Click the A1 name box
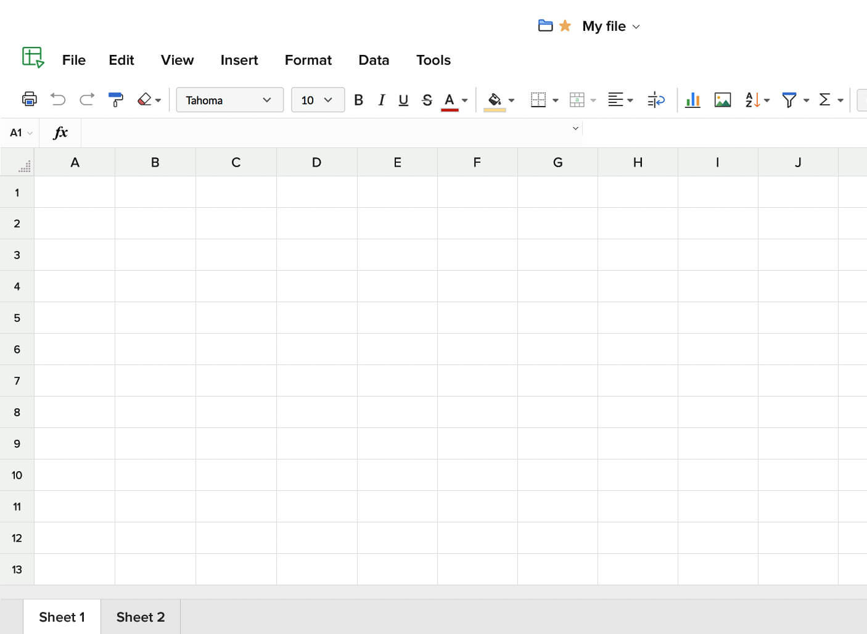867x634 pixels. [x=20, y=133]
